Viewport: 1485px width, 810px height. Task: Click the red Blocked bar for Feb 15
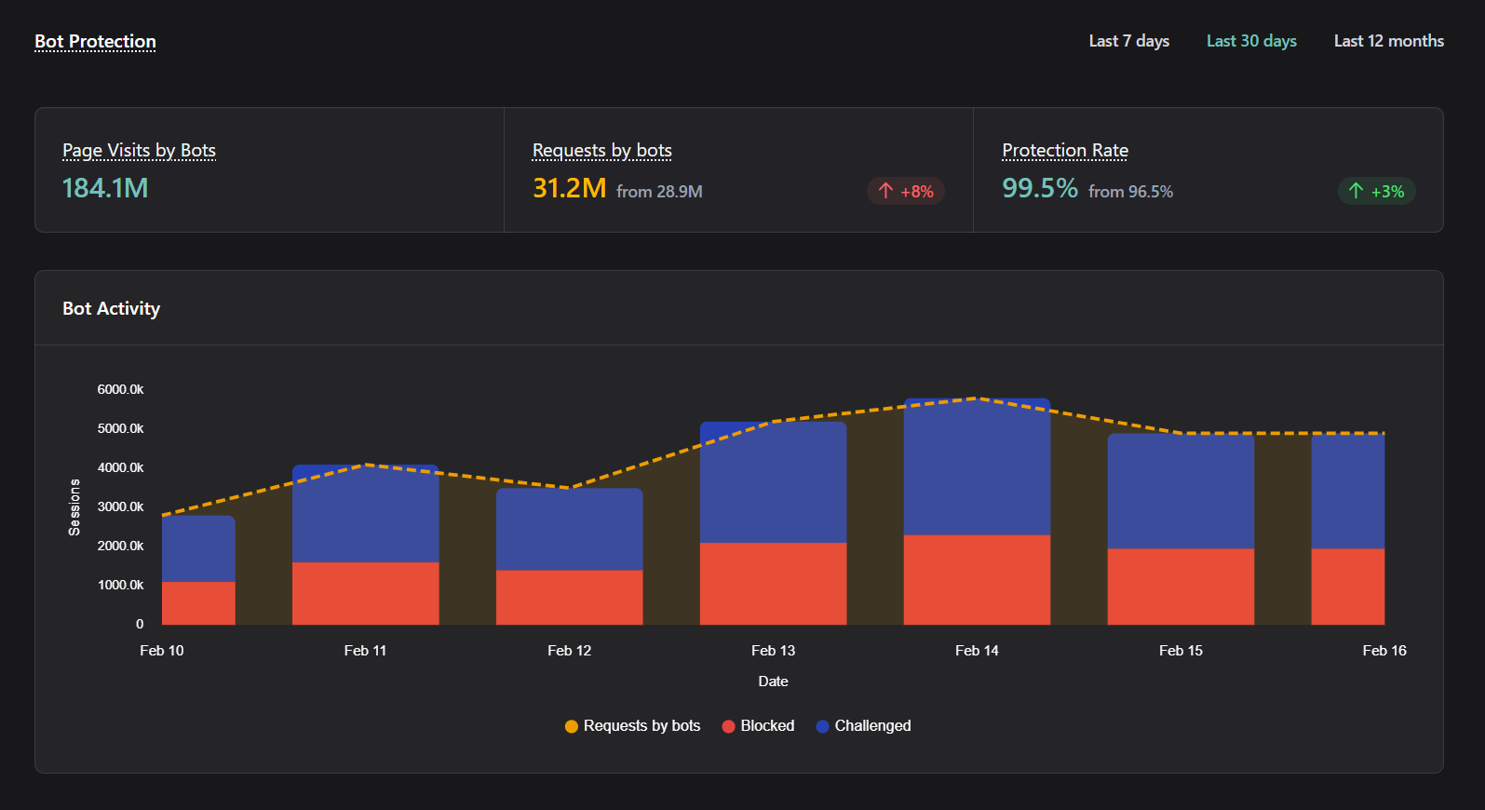coord(1181,587)
